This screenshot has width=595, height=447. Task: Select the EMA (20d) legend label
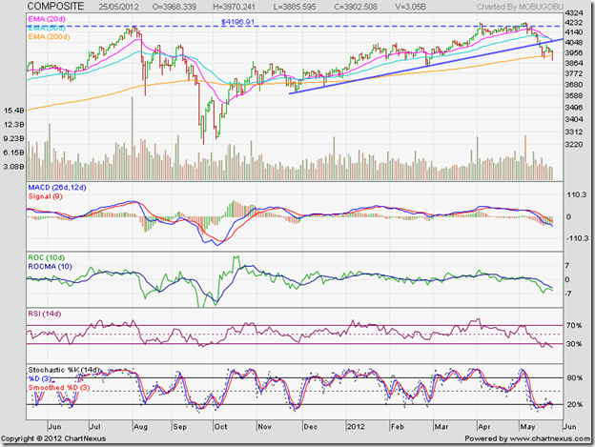(47, 19)
